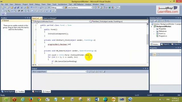The height and width of the screenshot is (102, 182).
Task: Collapse the BackgroundWorker project node
Action: pyautogui.click(x=151, y=26)
